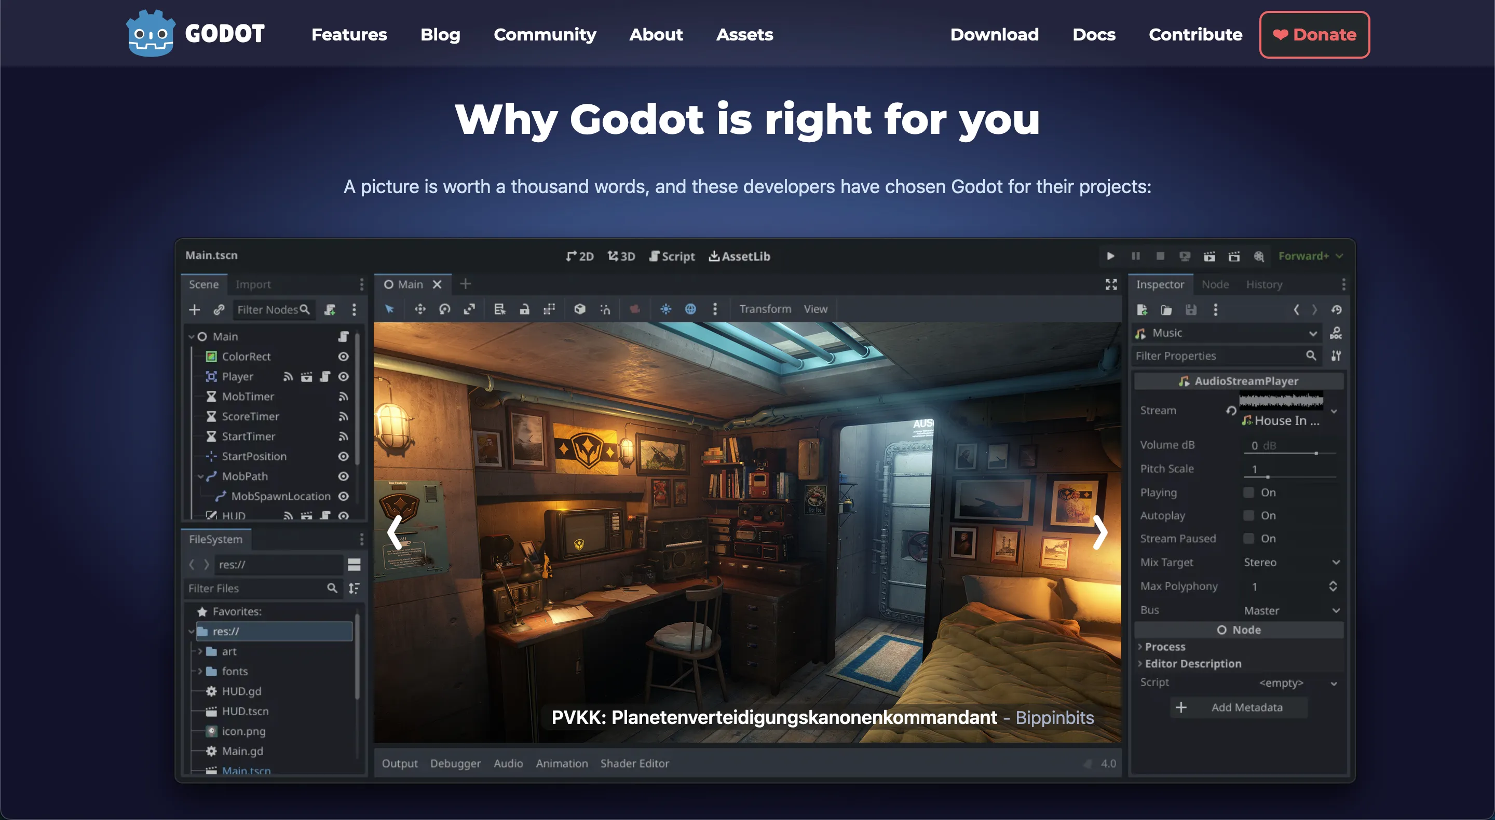Click the Godot robot logo icon
Viewport: 1495px width, 820px height.
point(151,34)
